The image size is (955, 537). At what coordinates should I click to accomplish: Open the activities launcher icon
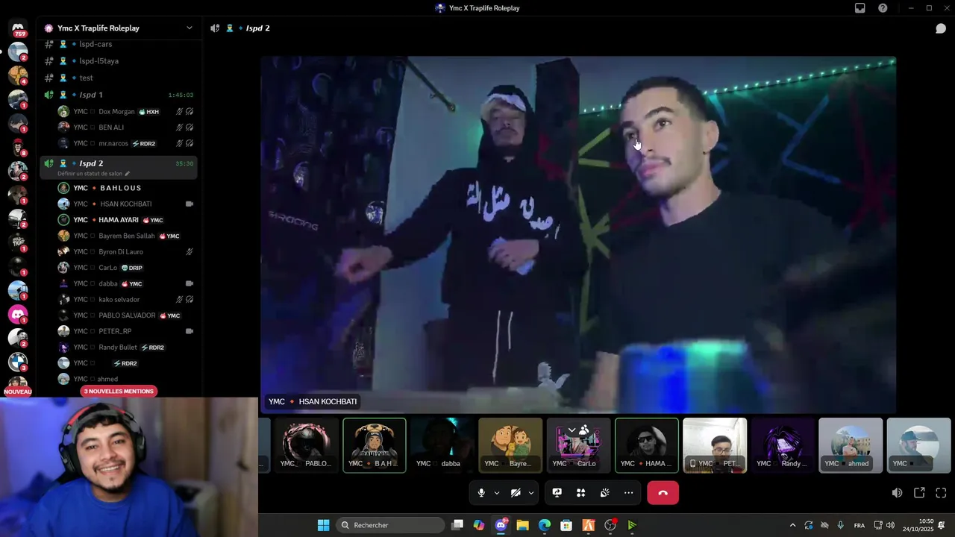pyautogui.click(x=580, y=493)
